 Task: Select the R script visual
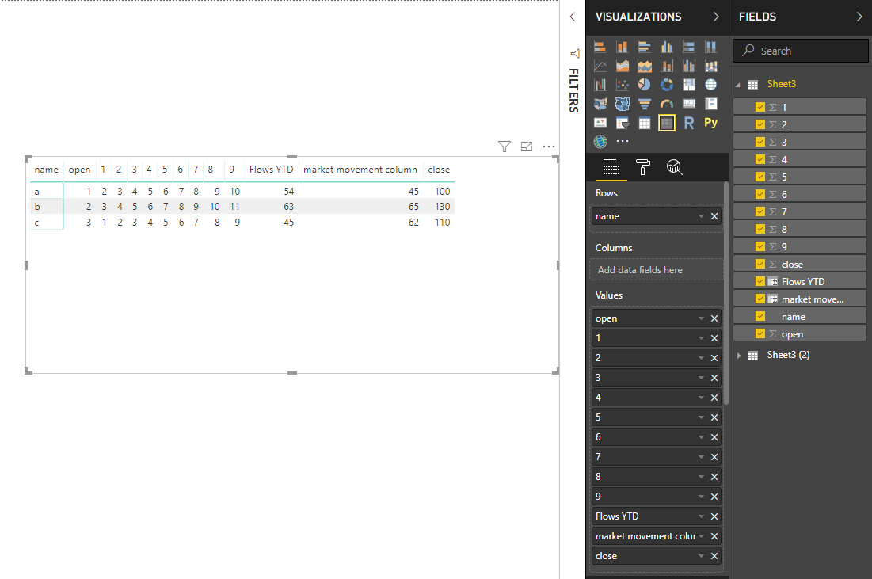(x=689, y=123)
